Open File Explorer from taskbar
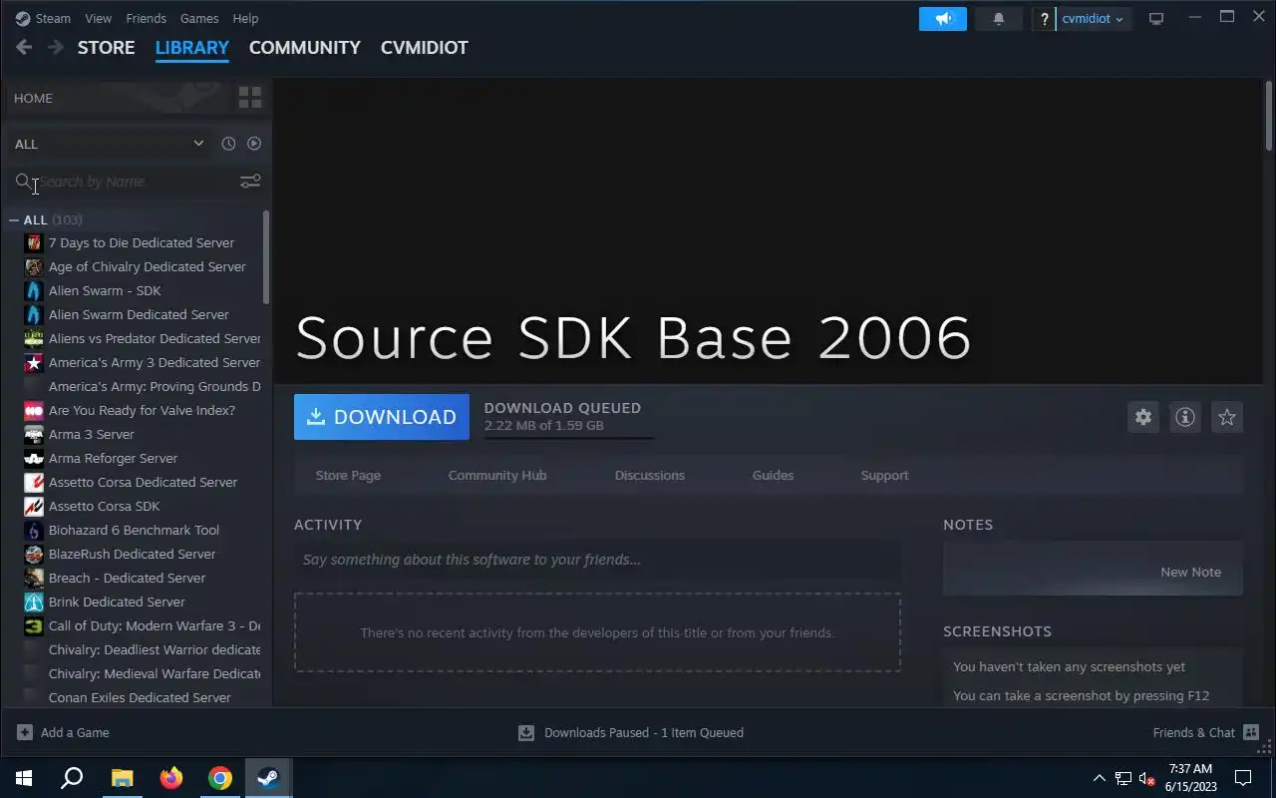The height and width of the screenshot is (798, 1276). (x=122, y=778)
